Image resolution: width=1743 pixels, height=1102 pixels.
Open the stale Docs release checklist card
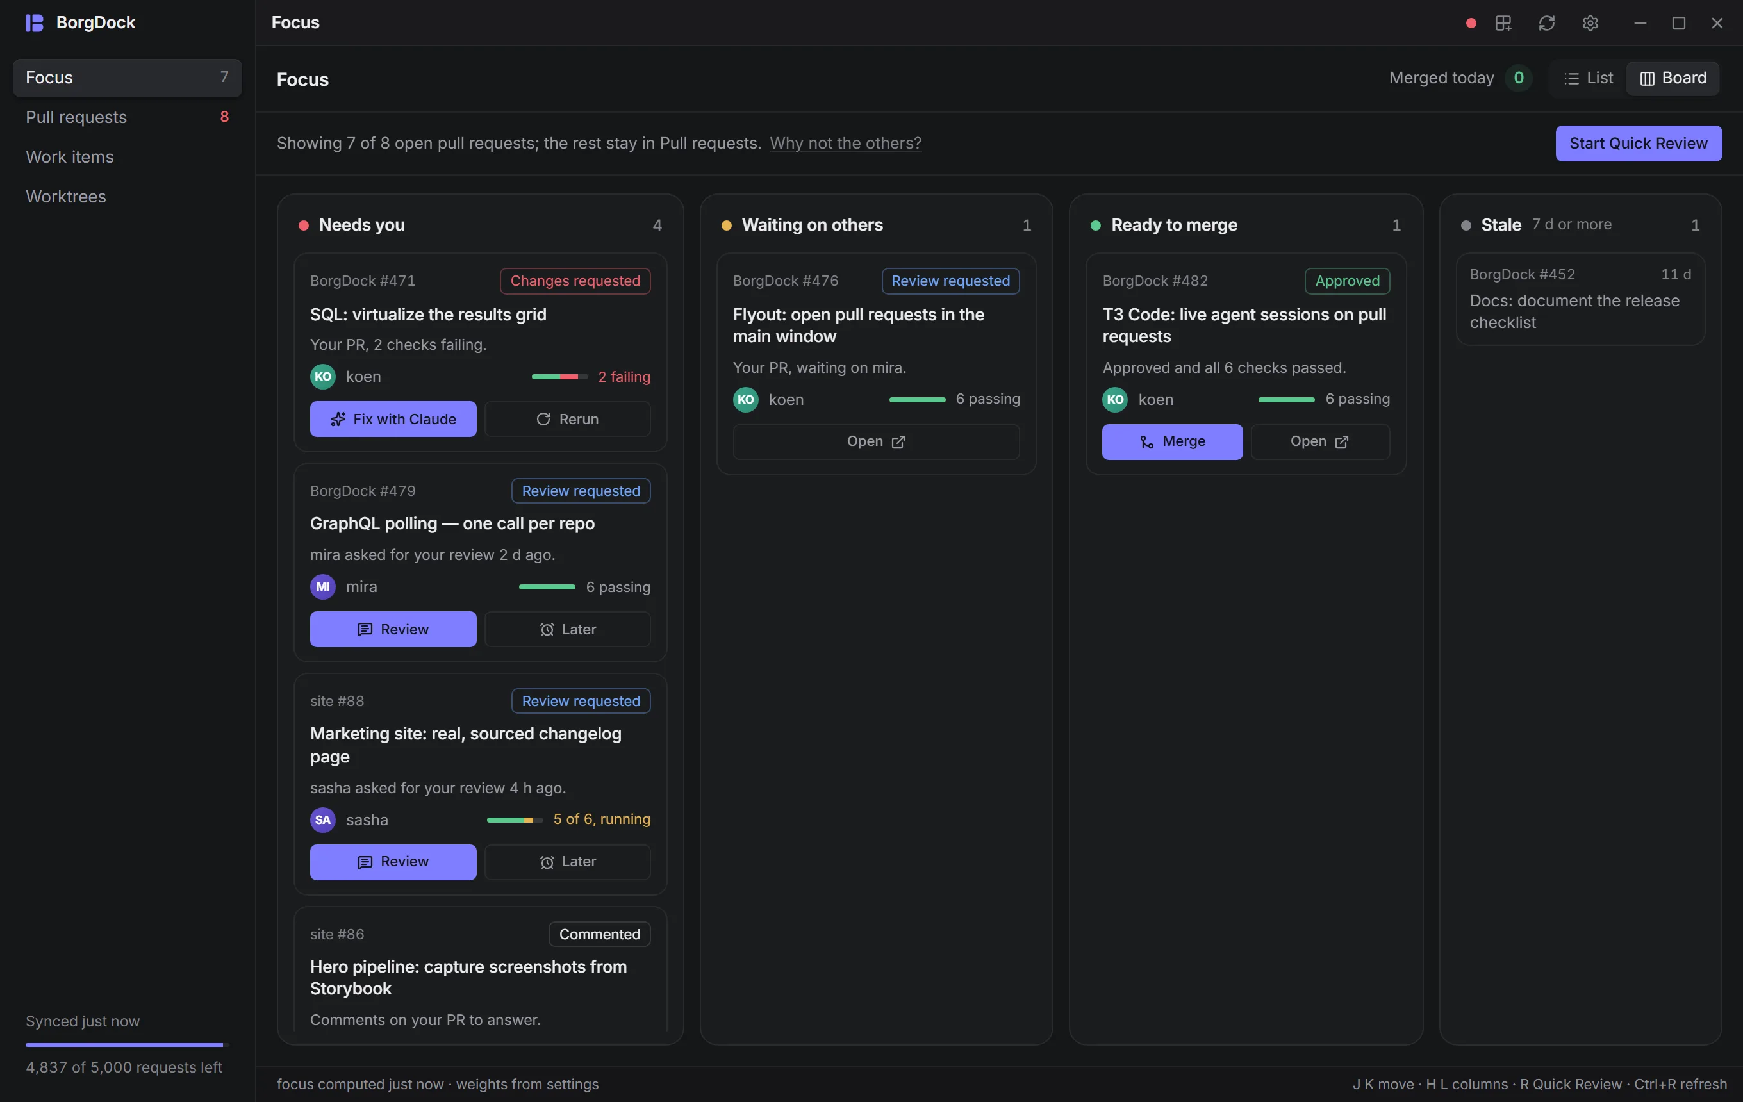[1580, 299]
